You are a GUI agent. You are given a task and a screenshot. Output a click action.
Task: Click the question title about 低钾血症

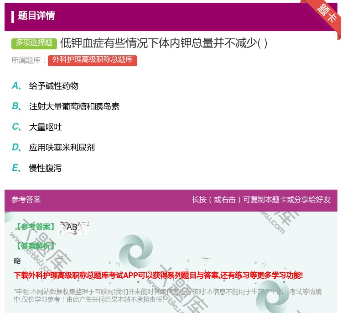coord(163,43)
